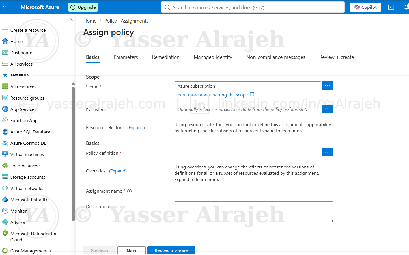Switch to the Basics tab
This screenshot has height=255, width=409.
tap(93, 57)
